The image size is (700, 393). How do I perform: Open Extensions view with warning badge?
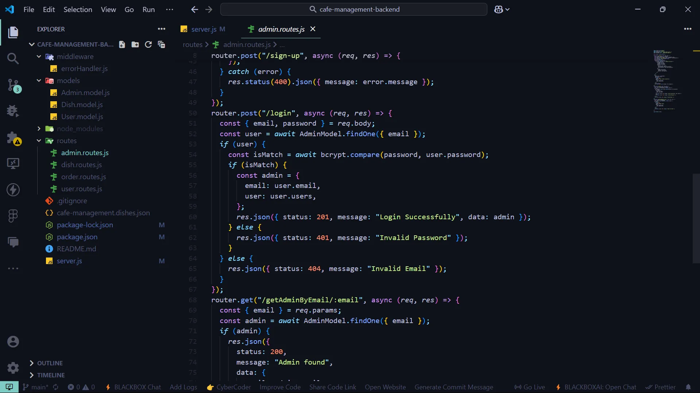(x=13, y=138)
